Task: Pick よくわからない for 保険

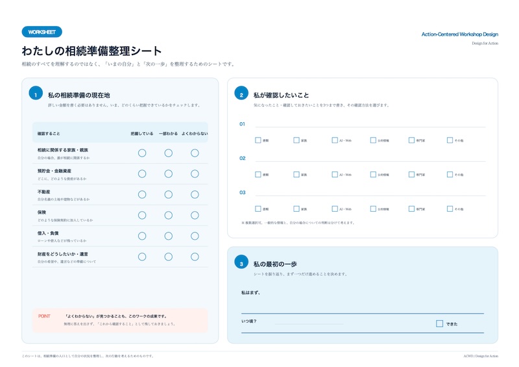Action: point(195,215)
